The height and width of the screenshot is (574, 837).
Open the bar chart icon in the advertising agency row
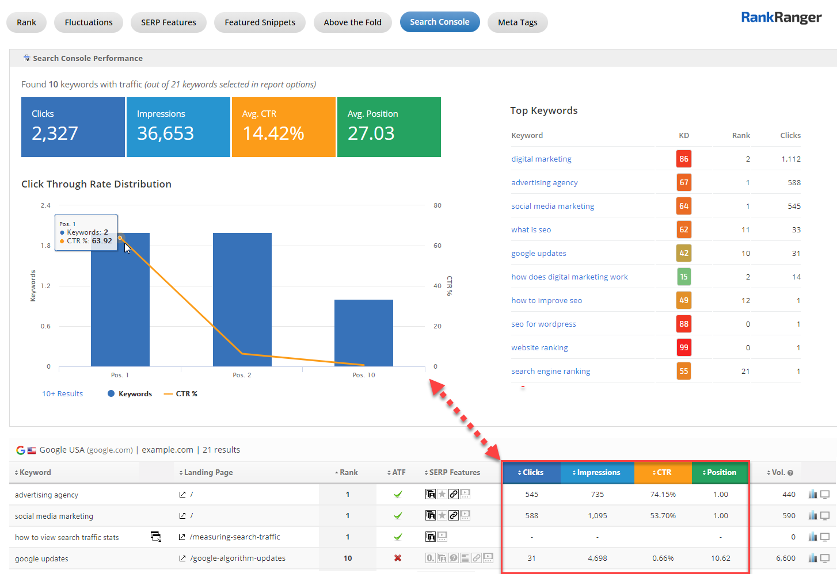pyautogui.click(x=812, y=494)
